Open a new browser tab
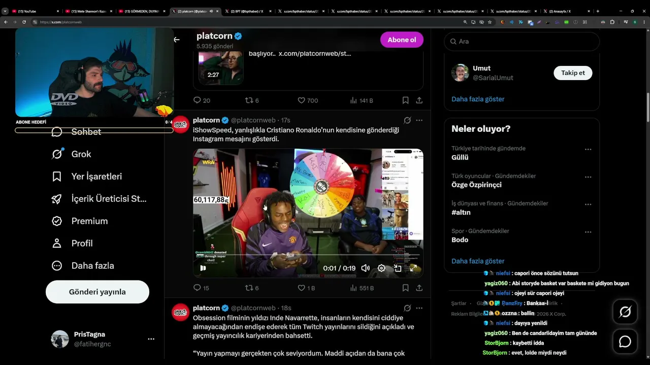The height and width of the screenshot is (365, 650). pyautogui.click(x=598, y=11)
